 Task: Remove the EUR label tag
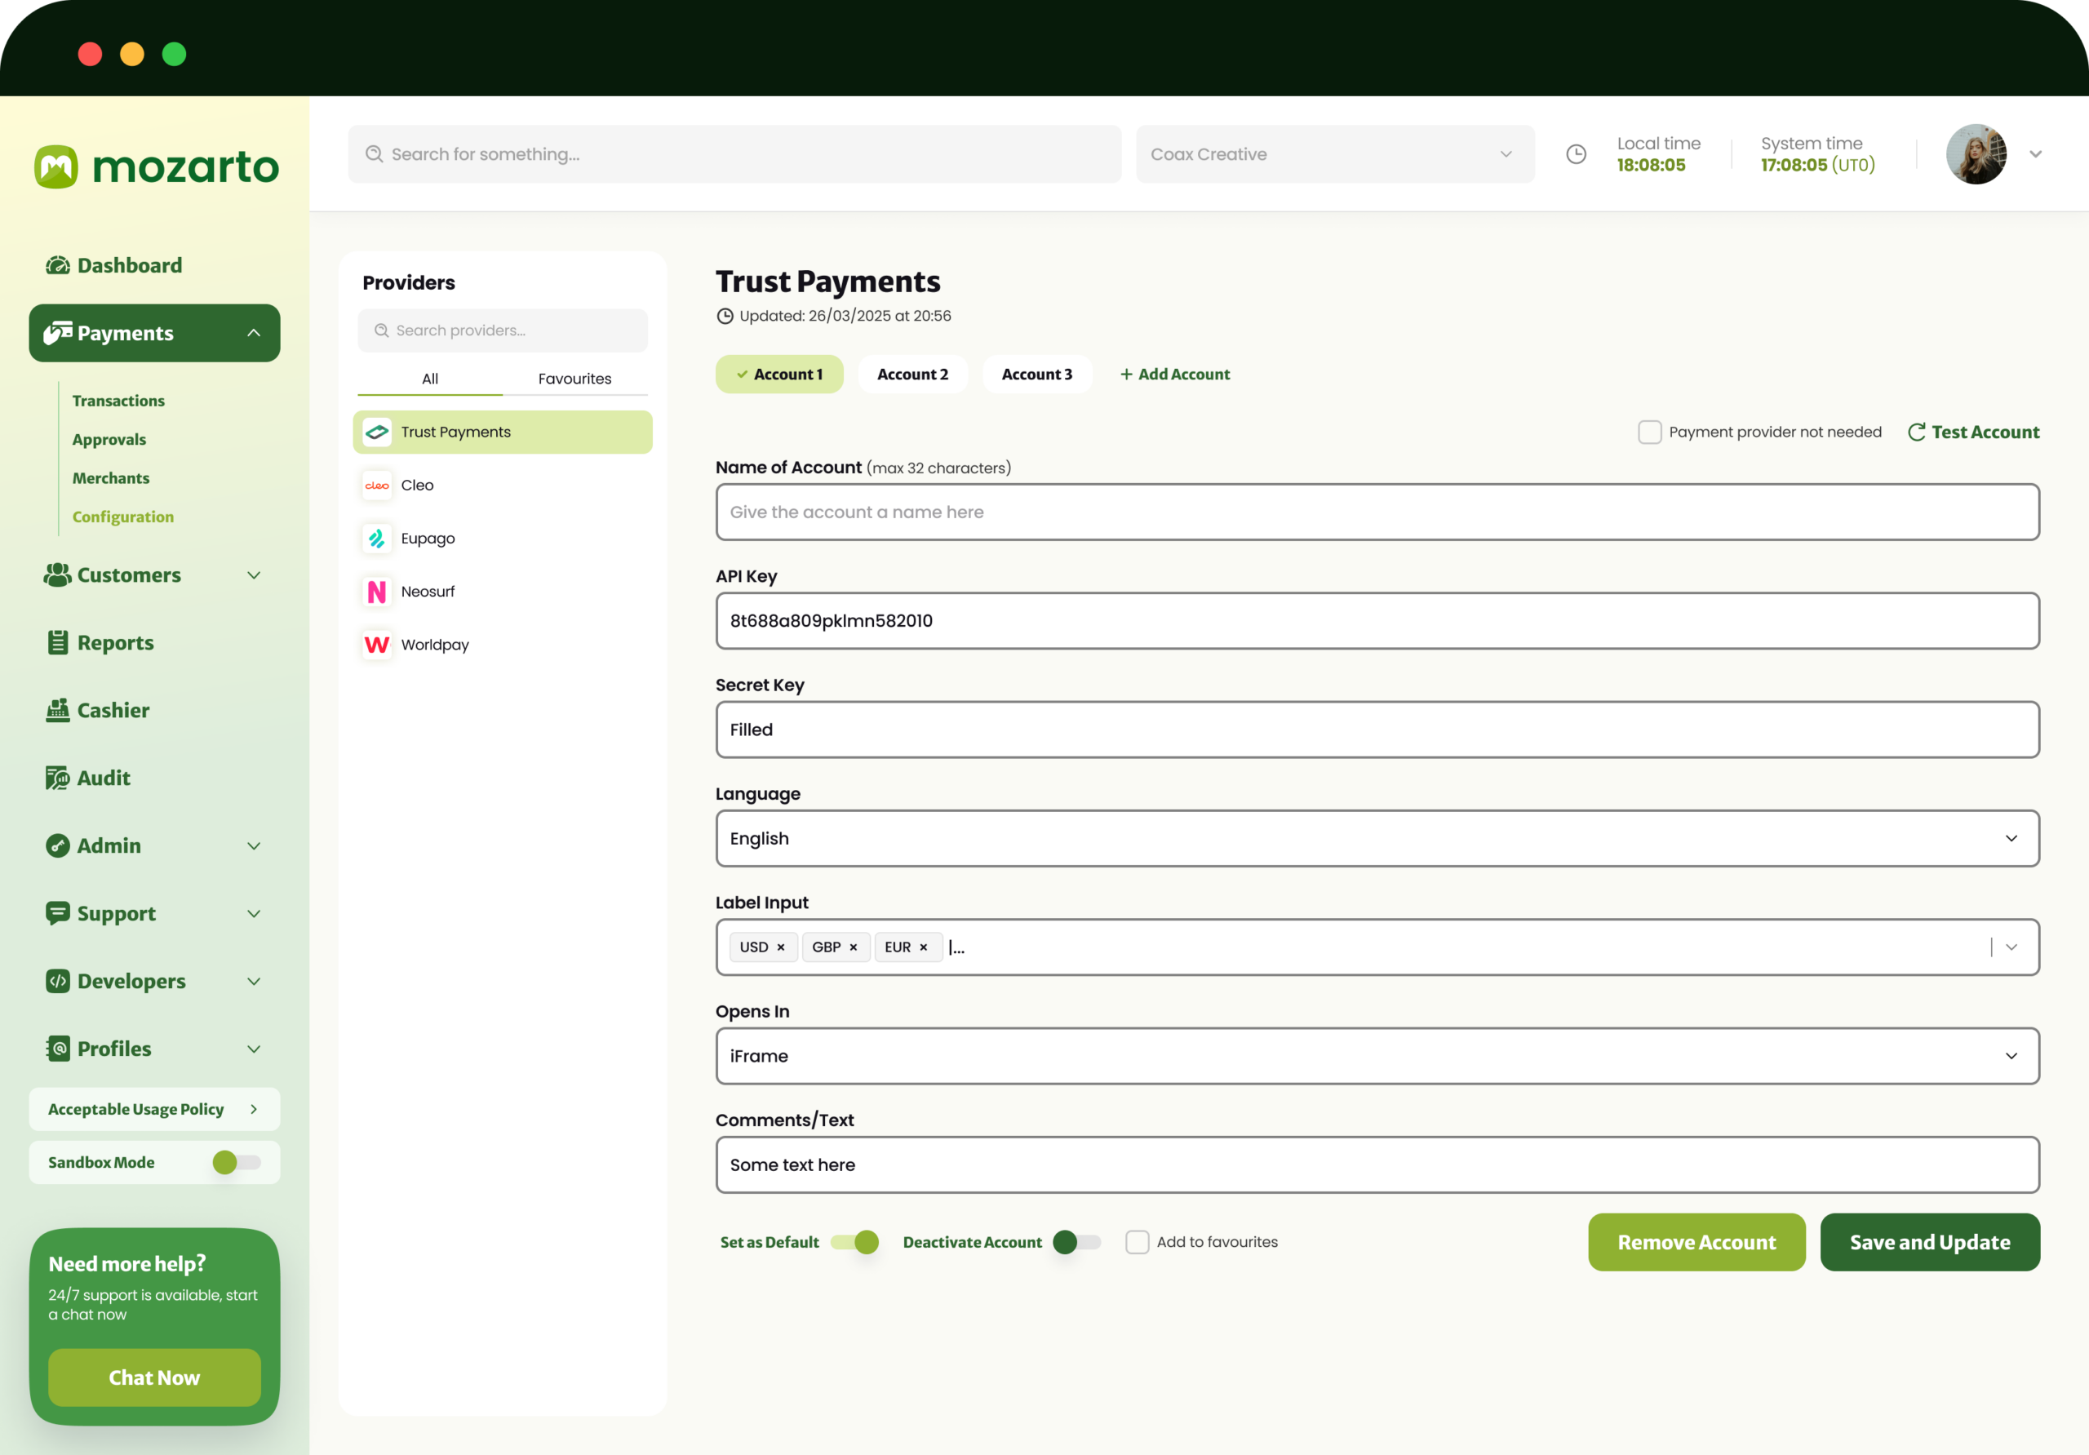[x=924, y=947]
